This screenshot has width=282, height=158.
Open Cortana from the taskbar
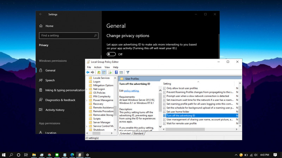[19, 155]
